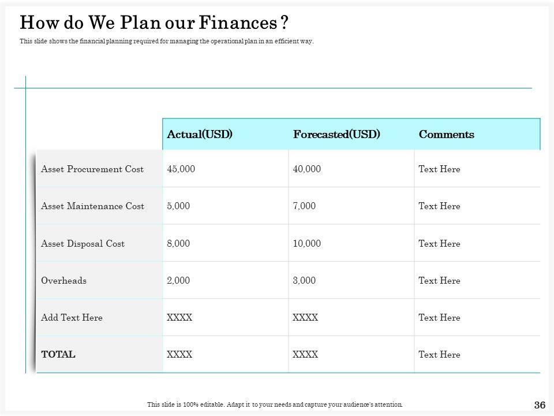This screenshot has width=554, height=416.
Task: Select the 45,000 actual value cell
Action: point(181,169)
